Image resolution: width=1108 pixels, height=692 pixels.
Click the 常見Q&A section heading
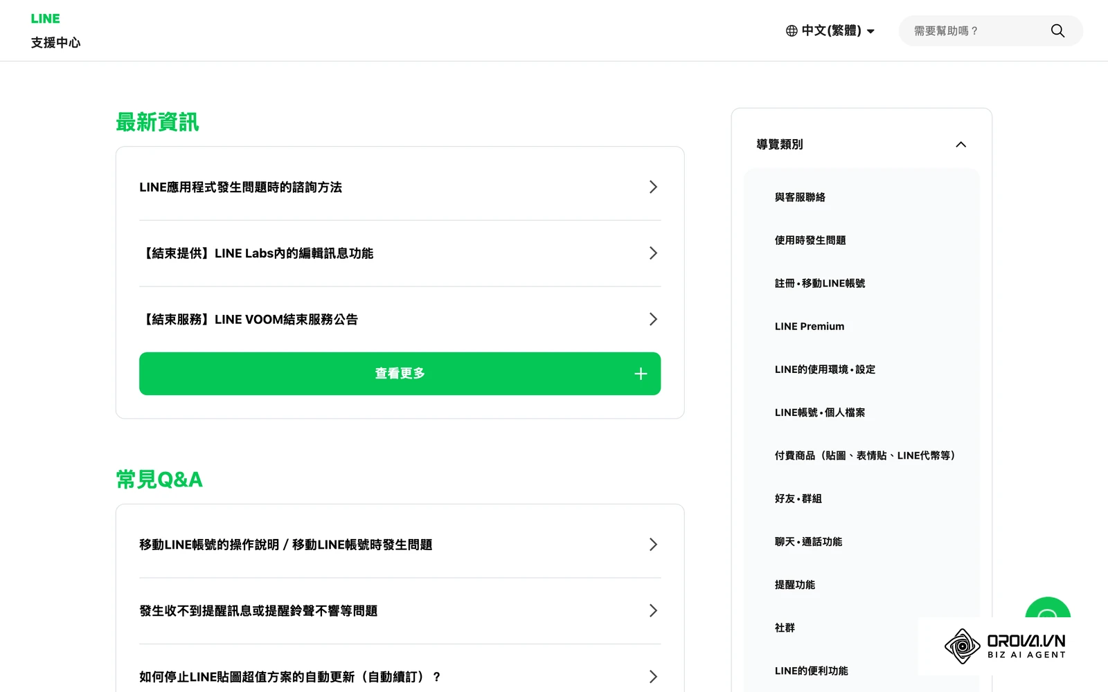point(159,479)
